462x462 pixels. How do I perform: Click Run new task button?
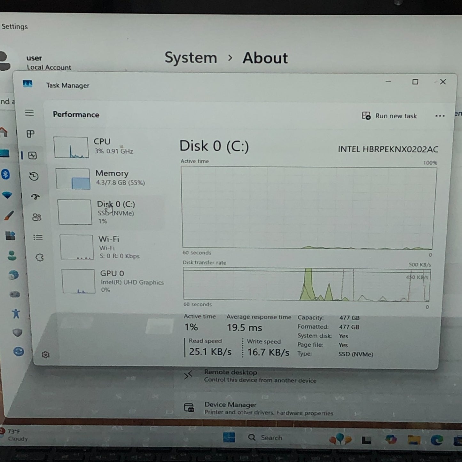(389, 116)
